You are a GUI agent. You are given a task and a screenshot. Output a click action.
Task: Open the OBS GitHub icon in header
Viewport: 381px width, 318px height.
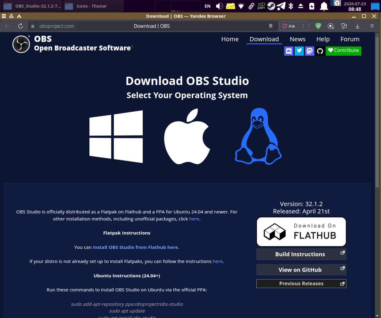point(320,51)
